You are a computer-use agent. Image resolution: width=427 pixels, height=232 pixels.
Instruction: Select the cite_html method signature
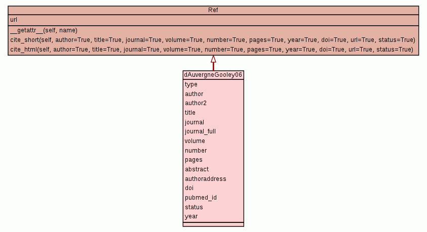[x=212, y=49]
